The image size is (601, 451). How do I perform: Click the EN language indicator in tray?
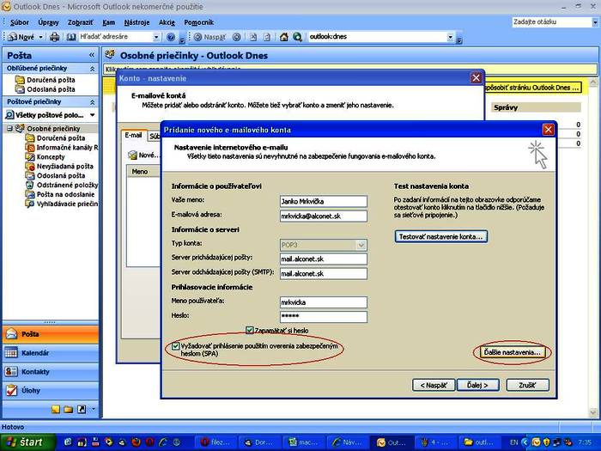pos(513,442)
